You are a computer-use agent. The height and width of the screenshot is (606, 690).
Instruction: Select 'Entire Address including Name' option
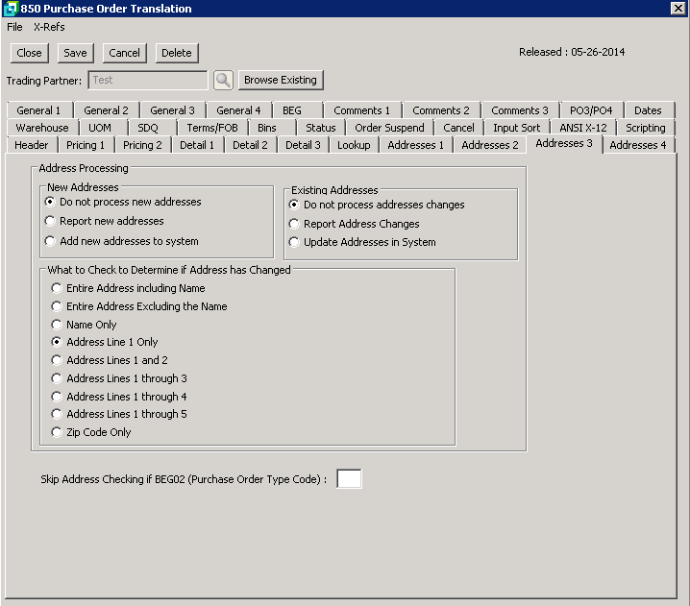(x=58, y=288)
